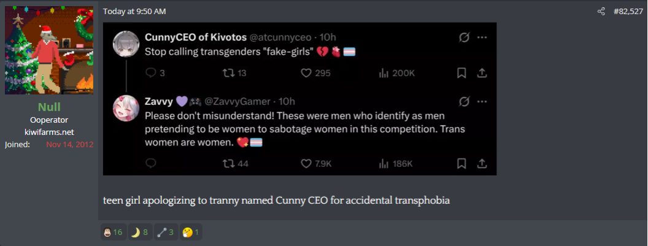
Task: Click the retweet icon showing 44
Action: (228, 164)
